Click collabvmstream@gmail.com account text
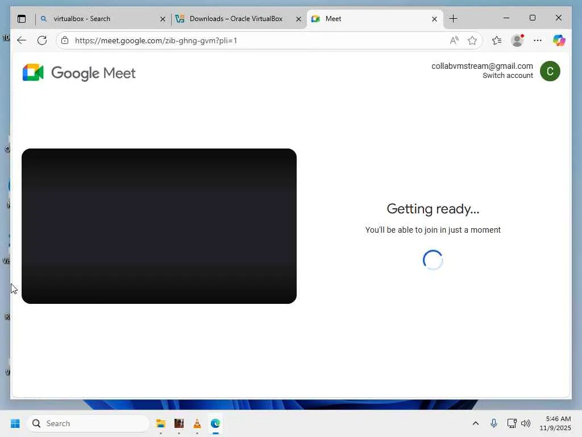The height and width of the screenshot is (437, 582). click(482, 66)
